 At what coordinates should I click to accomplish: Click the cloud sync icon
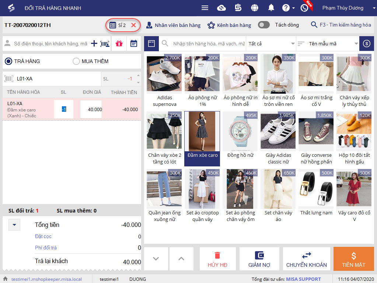pos(221,8)
